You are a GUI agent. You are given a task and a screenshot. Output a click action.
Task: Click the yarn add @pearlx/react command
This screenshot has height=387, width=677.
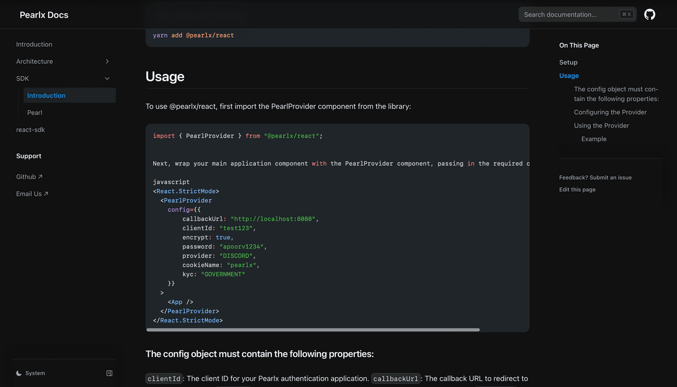tap(193, 35)
